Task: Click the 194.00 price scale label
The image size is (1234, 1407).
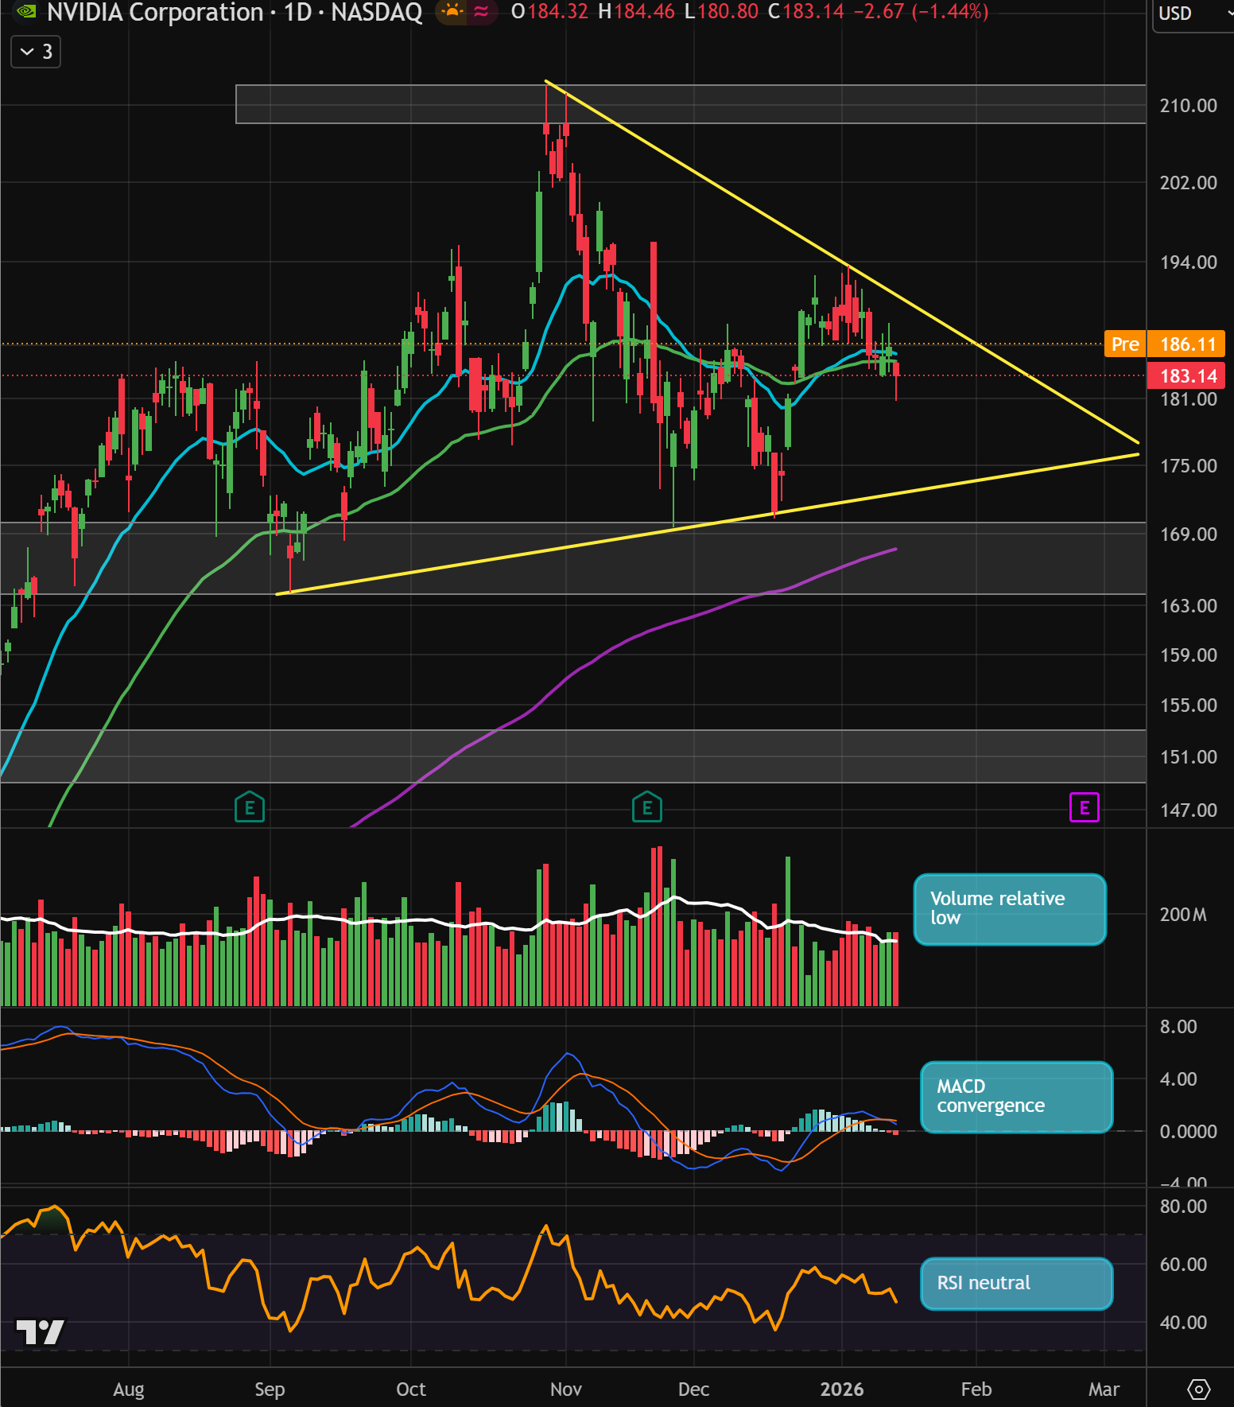Action: click(1188, 262)
